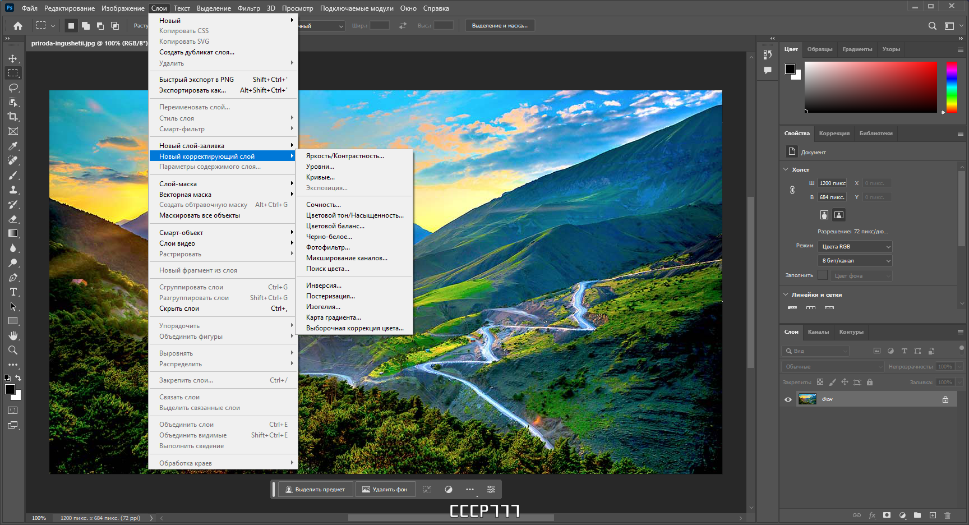Hide the Фон layer visibility eye
The height and width of the screenshot is (525, 969).
click(x=788, y=399)
